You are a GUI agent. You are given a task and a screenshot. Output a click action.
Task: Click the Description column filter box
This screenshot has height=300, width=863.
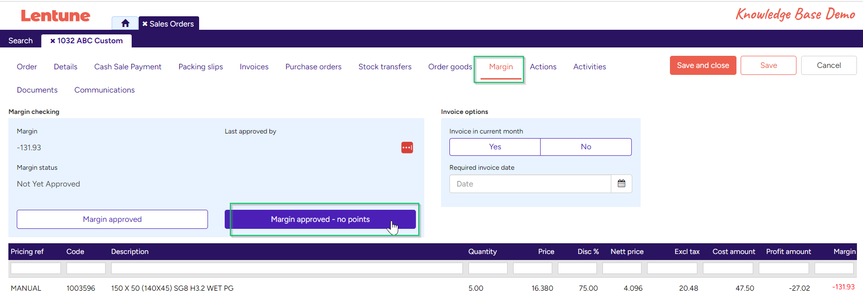pyautogui.click(x=287, y=268)
